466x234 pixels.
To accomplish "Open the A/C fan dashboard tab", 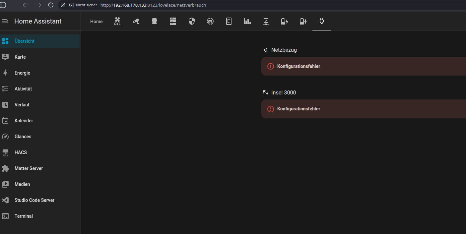I will [117, 22].
